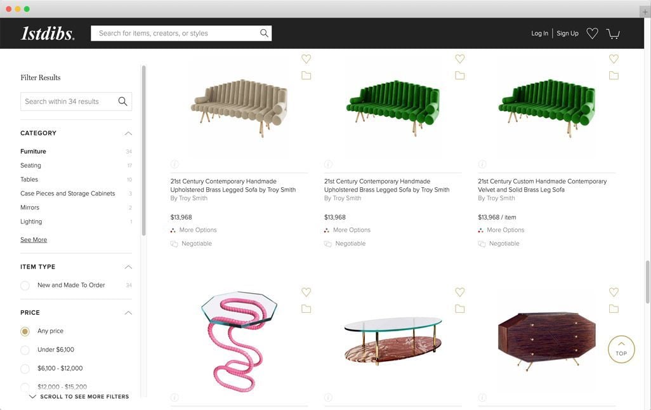Open the wishlist heart icon in the header
The height and width of the screenshot is (410, 651).
pos(592,32)
